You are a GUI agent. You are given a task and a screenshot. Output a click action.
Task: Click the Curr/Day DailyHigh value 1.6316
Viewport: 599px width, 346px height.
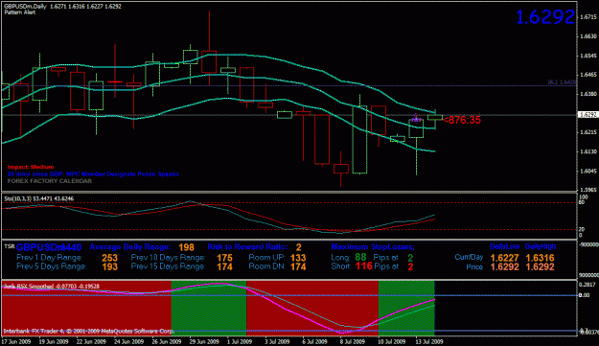(x=540, y=258)
